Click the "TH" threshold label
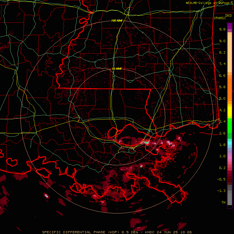The width and height of the screenshot is (234, 234). [223, 203]
